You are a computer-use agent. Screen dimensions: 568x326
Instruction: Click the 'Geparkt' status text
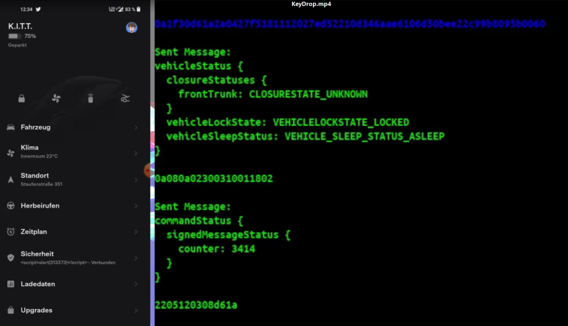tap(17, 45)
